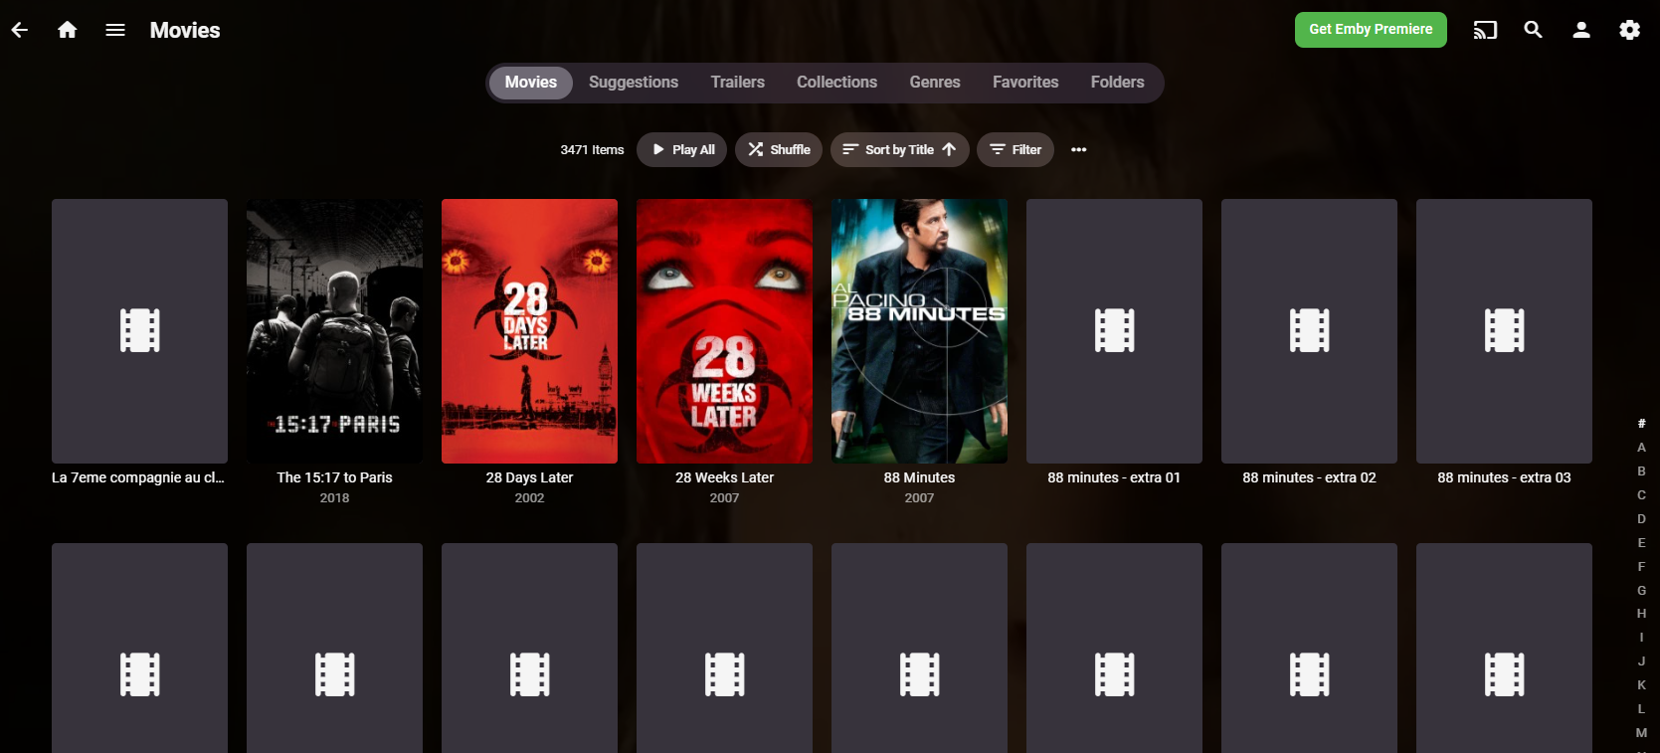
Task: Select the Movies tab
Action: tap(531, 83)
